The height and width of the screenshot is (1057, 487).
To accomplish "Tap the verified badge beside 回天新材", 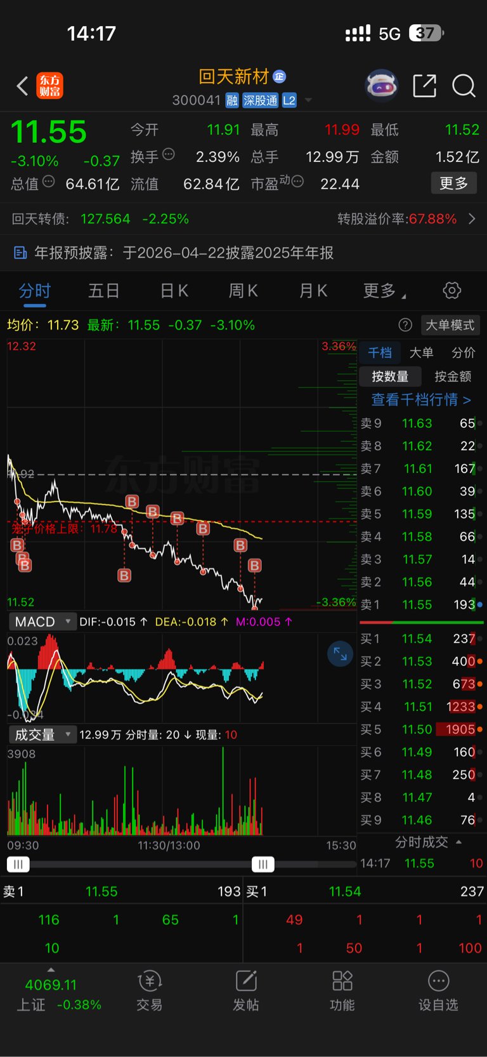I will tap(280, 77).
